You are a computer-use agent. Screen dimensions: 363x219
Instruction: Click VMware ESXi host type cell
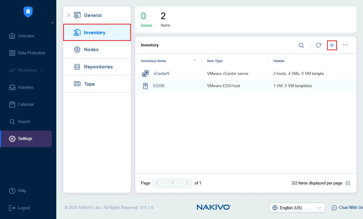(x=223, y=86)
